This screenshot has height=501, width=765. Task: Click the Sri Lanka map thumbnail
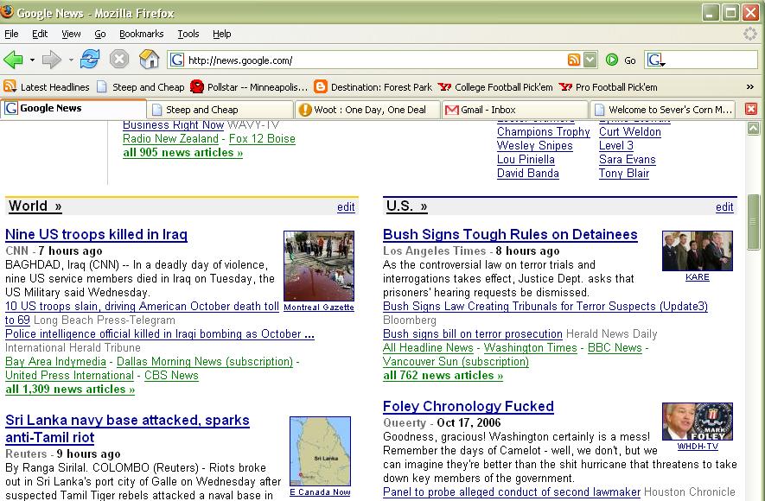(x=320, y=452)
